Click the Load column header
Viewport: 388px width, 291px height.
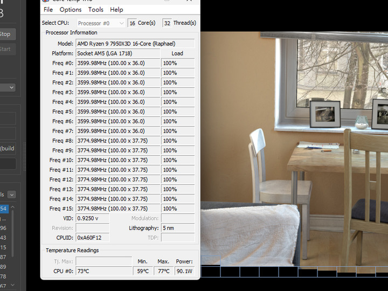point(177,53)
